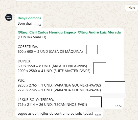
Task: Click the 10:04 timestamp on contramarco list message
Action: tap(118, 106)
